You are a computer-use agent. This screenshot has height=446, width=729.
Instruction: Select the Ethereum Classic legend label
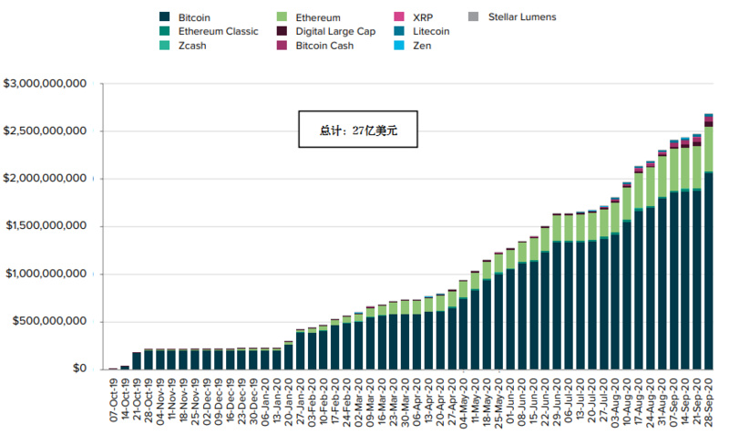[218, 31]
